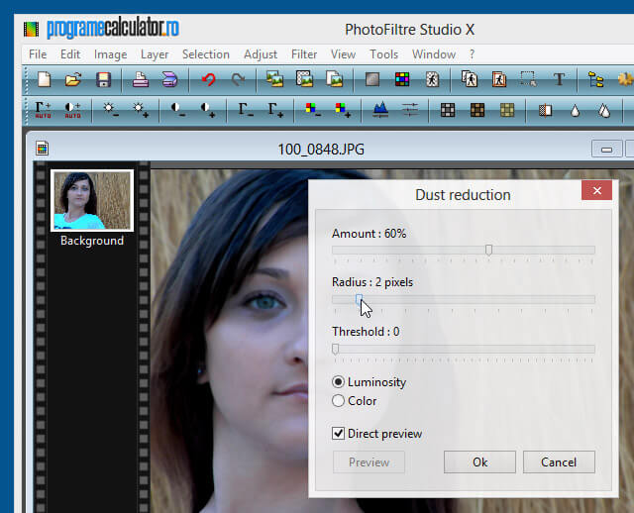Screen dimensions: 634x513
Task: Click the Preview button
Action: pyautogui.click(x=369, y=462)
